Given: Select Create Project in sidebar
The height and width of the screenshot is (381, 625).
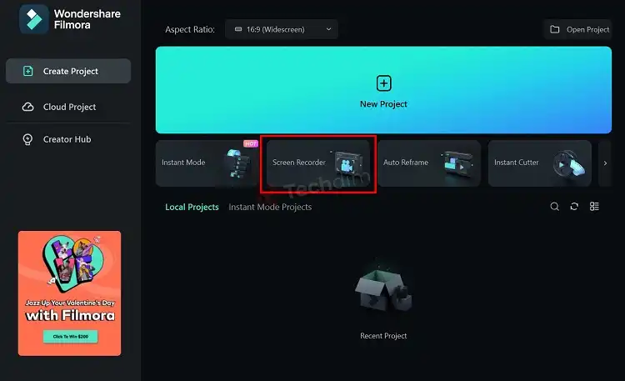Looking at the screenshot, I should pos(68,71).
